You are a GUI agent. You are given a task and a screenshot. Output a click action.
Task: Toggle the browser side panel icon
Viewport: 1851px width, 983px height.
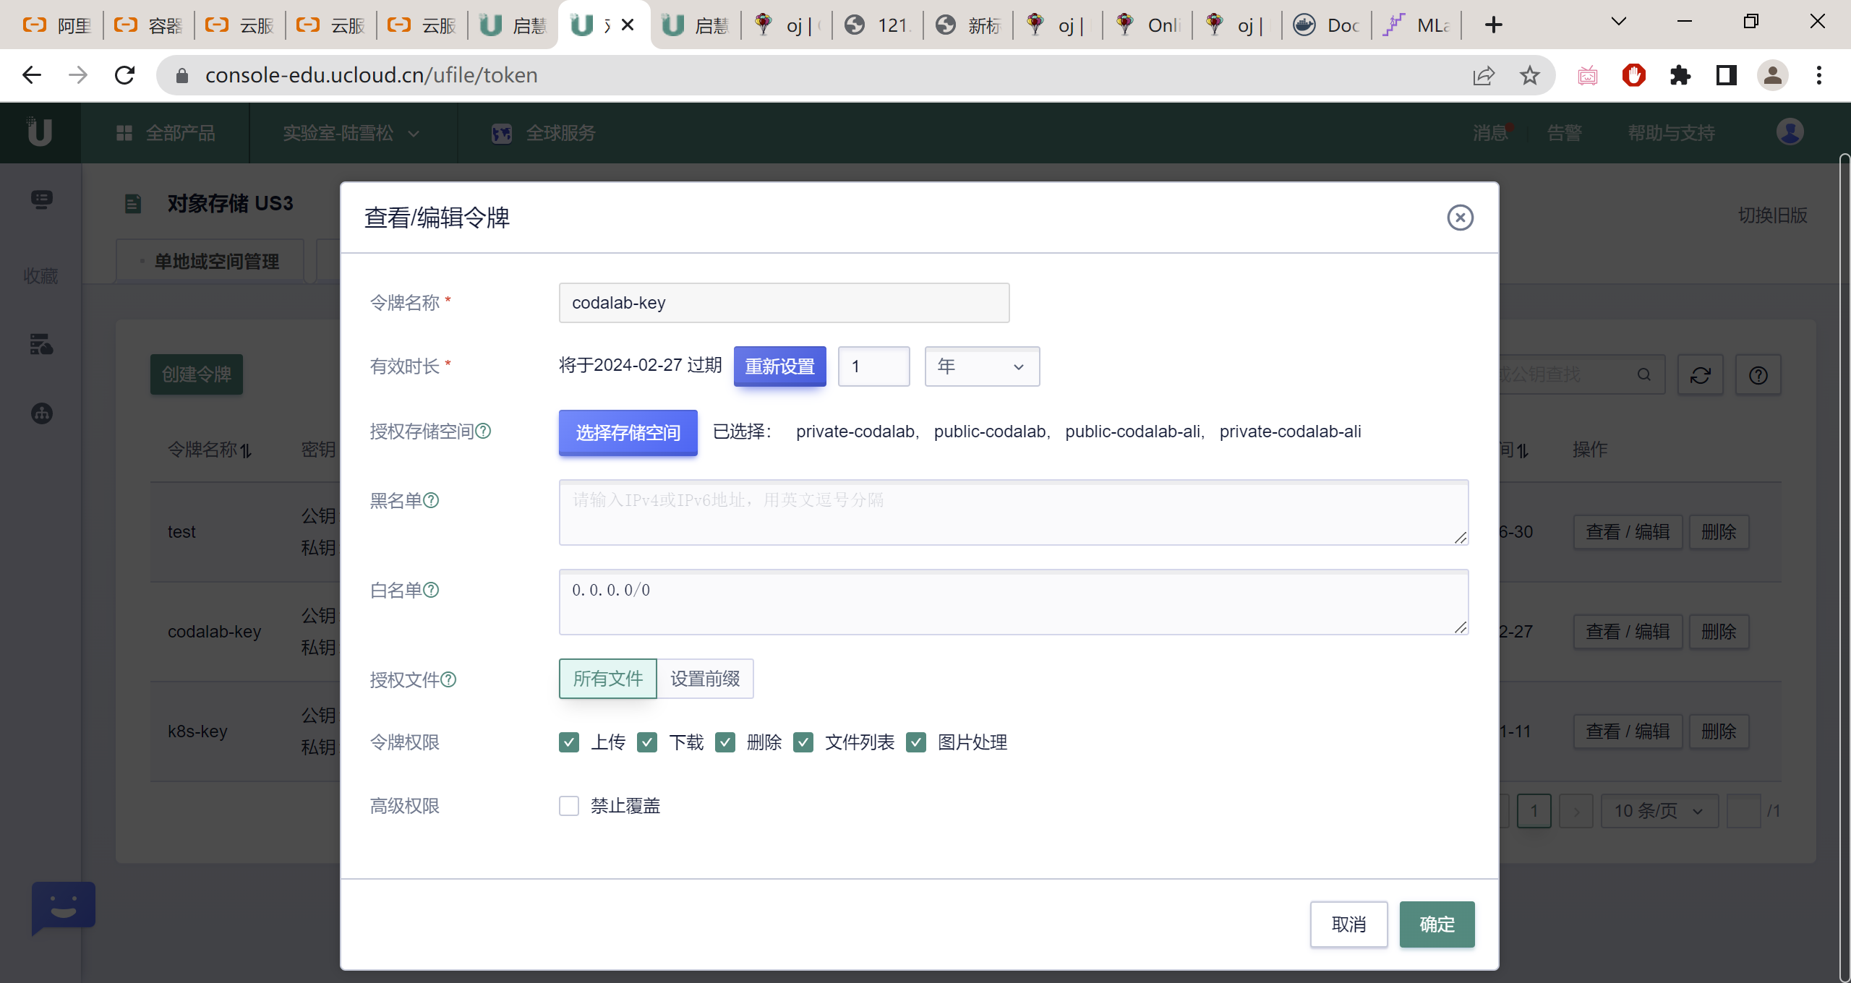pos(1727,75)
